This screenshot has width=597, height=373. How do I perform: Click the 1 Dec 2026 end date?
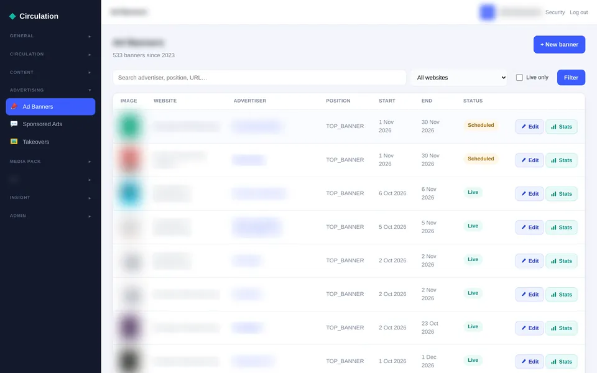click(x=428, y=361)
